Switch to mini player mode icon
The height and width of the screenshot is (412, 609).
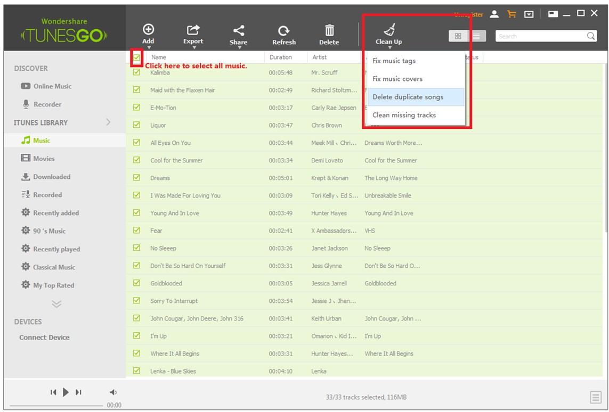tap(553, 14)
